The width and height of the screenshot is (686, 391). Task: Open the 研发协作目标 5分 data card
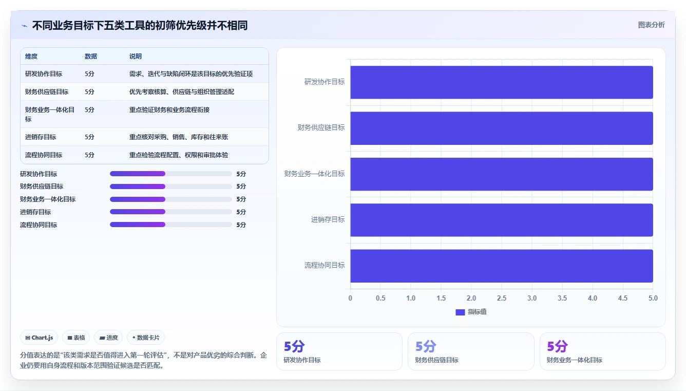[339, 351]
